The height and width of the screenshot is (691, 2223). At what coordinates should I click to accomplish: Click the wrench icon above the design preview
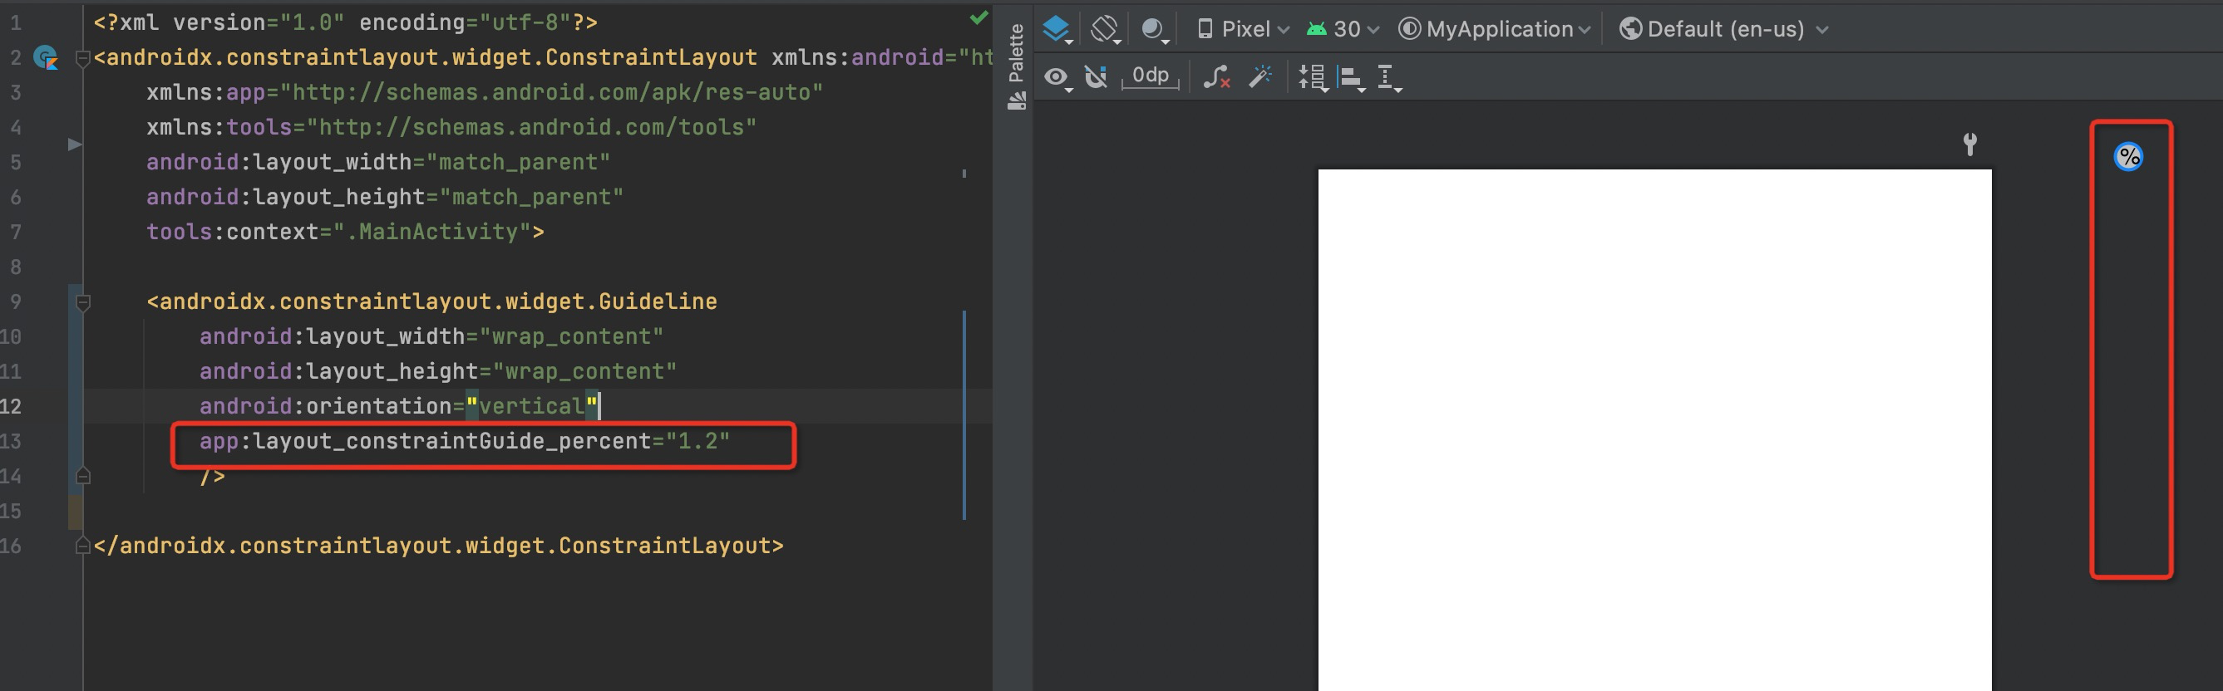1970,144
